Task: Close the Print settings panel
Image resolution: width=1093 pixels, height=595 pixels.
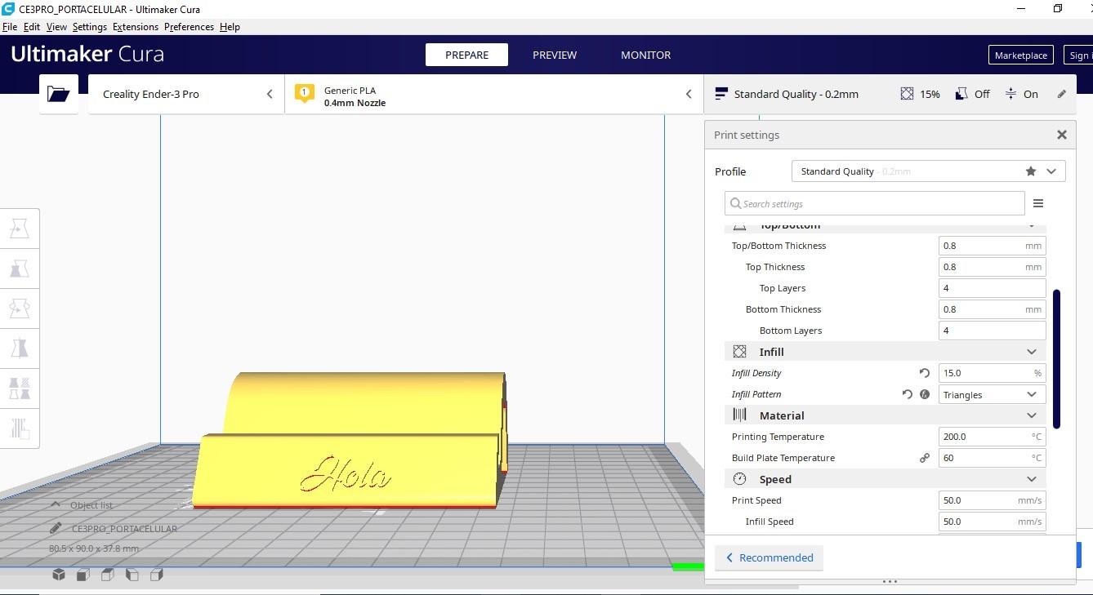Action: coord(1062,135)
